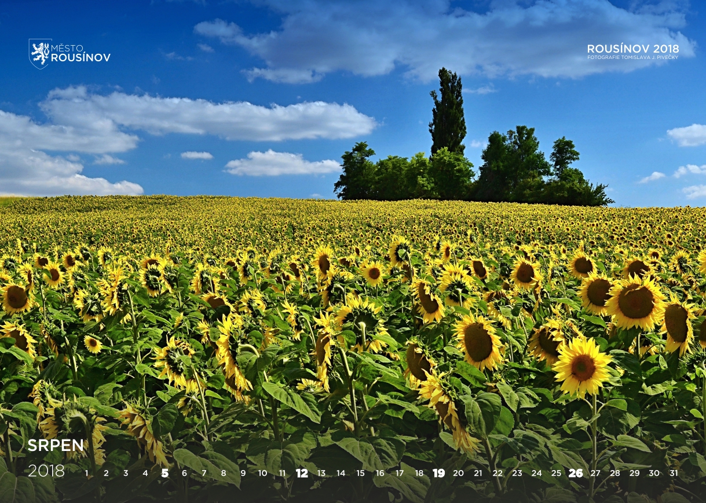
Task: Click the tall poplar tree on the hill
Action: tap(447, 113)
